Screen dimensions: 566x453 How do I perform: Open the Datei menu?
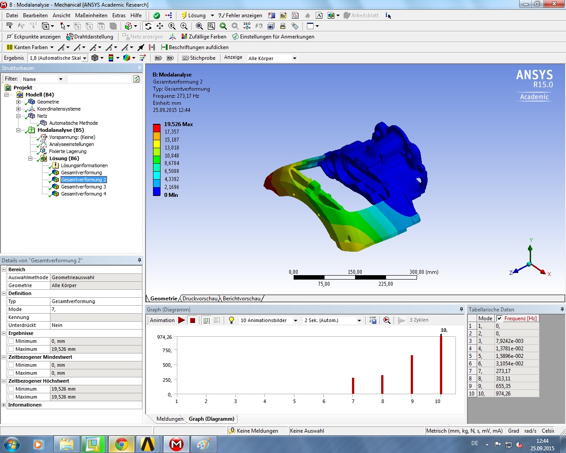tap(12, 15)
